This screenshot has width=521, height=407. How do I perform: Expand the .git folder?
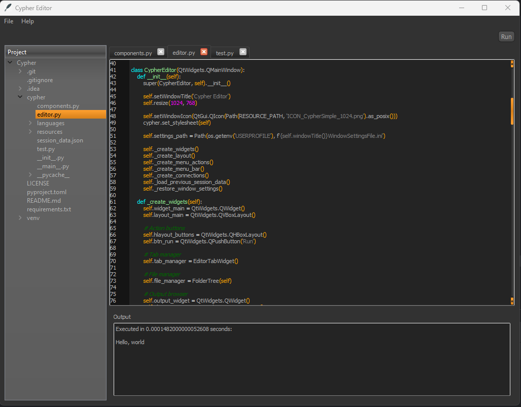20,71
